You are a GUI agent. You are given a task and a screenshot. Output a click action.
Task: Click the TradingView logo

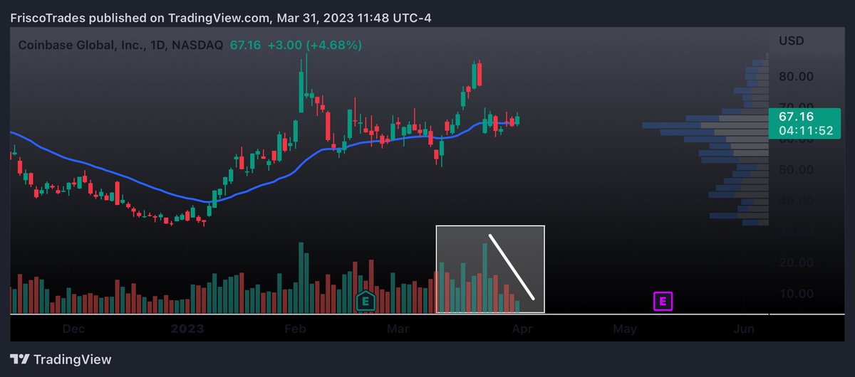pyautogui.click(x=61, y=360)
